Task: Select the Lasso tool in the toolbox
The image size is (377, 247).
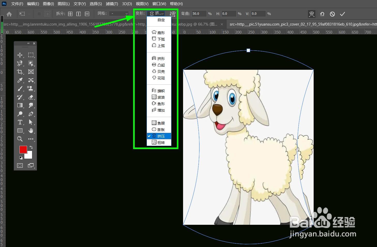Action: point(20,63)
